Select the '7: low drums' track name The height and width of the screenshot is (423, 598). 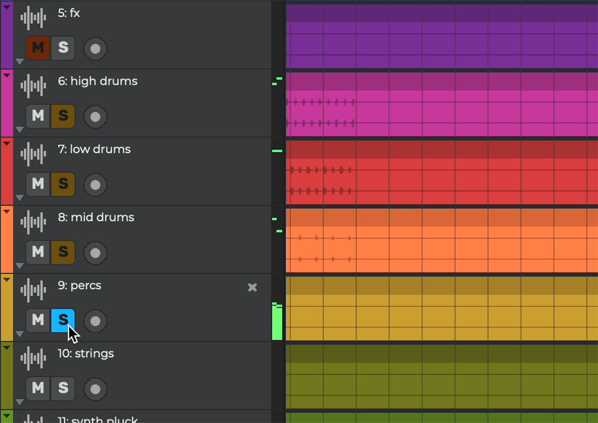tap(94, 149)
